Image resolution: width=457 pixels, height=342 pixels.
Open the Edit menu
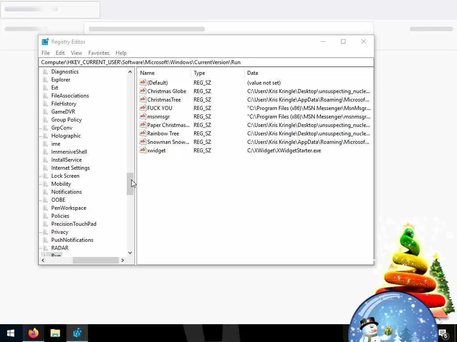pos(60,53)
